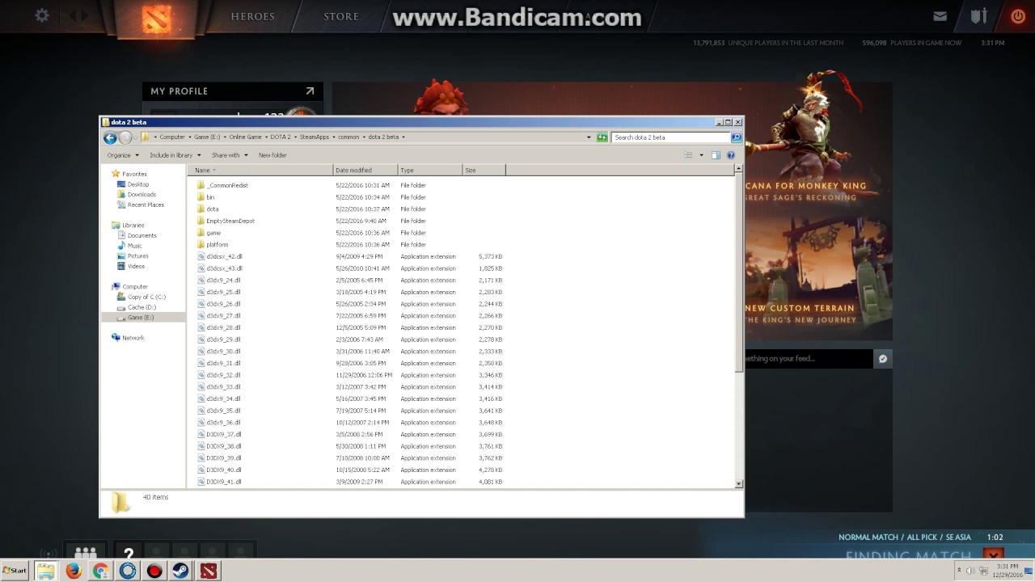Switch to Dota 2 taskbar icon
Viewport: 1035px width, 582px height.
(209, 571)
